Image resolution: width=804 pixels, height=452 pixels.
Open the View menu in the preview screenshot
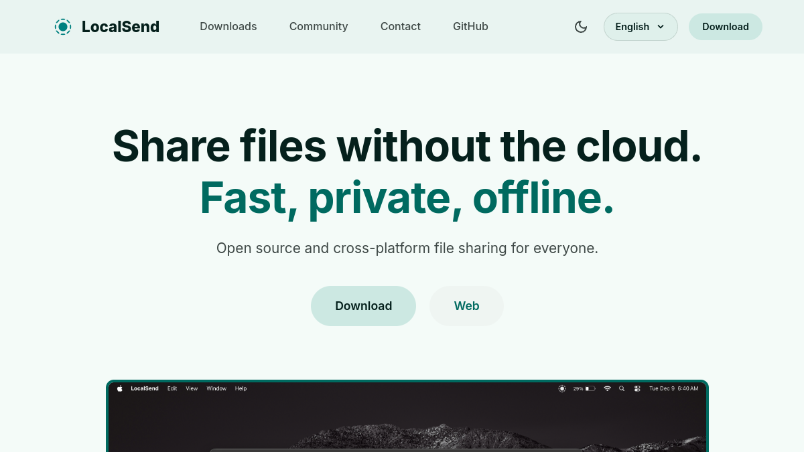click(192, 388)
